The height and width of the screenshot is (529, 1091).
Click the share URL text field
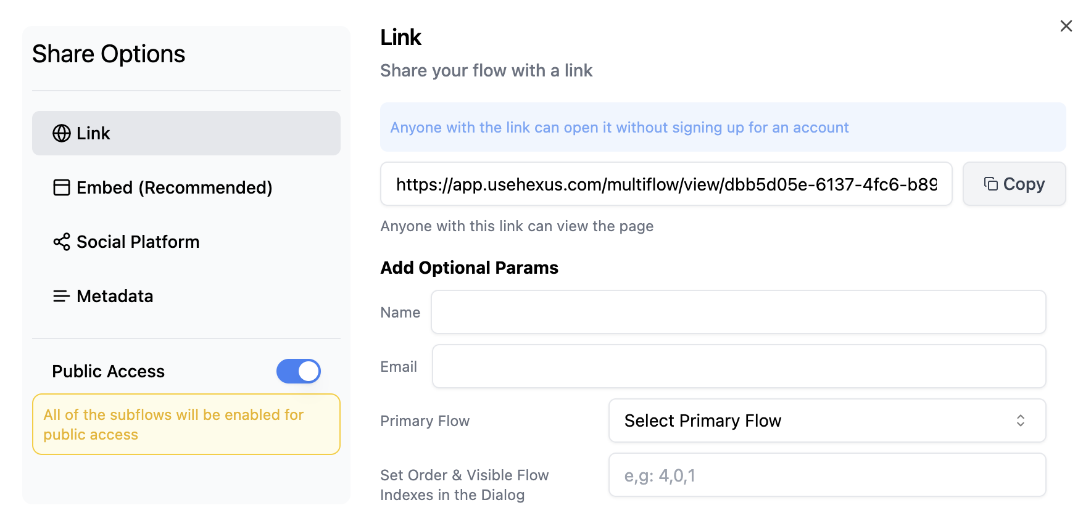tap(666, 184)
